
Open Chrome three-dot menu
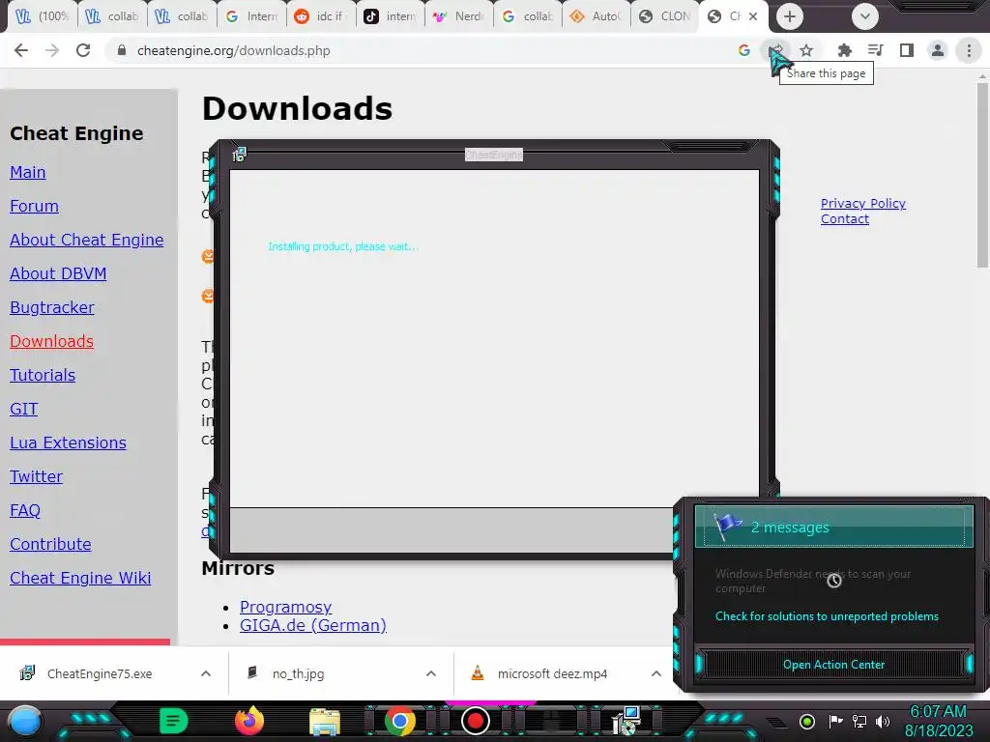click(x=969, y=50)
